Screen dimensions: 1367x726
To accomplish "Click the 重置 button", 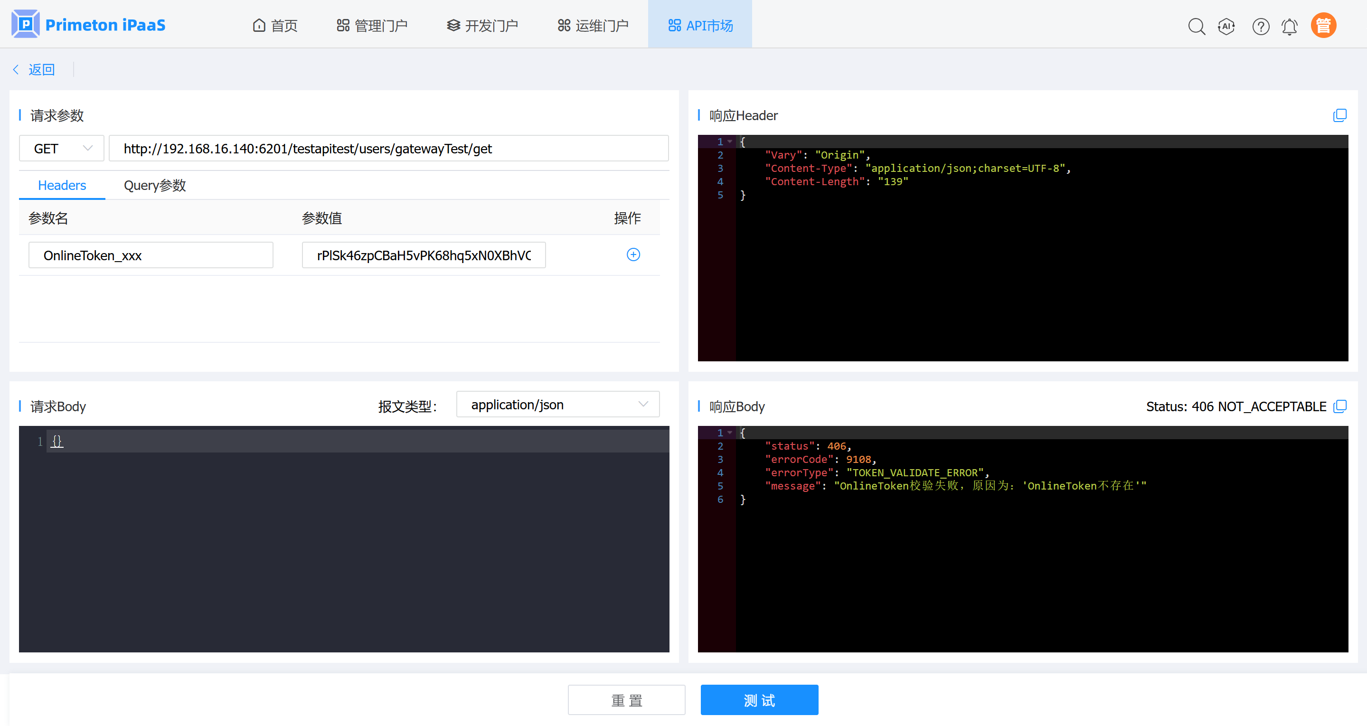I will pyautogui.click(x=626, y=700).
